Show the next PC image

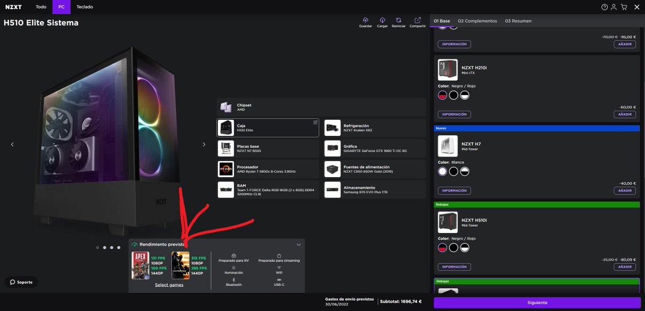204,144
